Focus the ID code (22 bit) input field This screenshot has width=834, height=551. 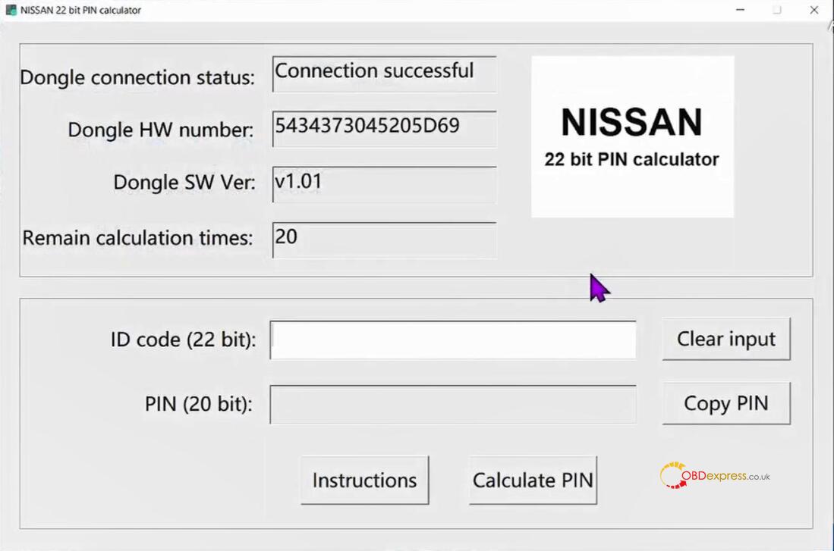[x=452, y=340]
